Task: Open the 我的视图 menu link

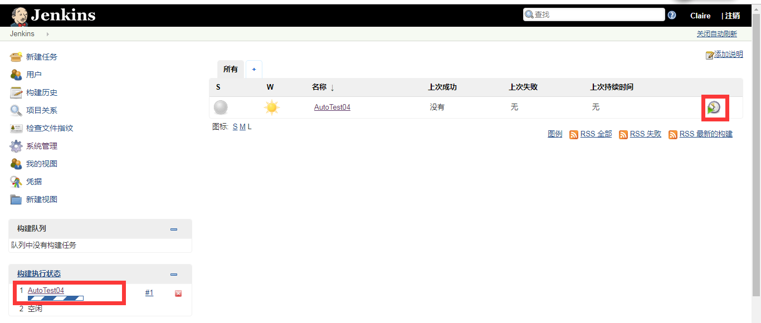Action: click(x=42, y=164)
